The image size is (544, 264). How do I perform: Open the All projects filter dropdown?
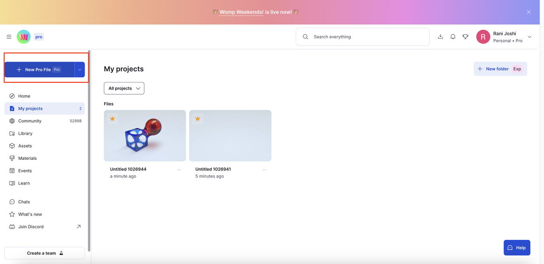coord(124,88)
